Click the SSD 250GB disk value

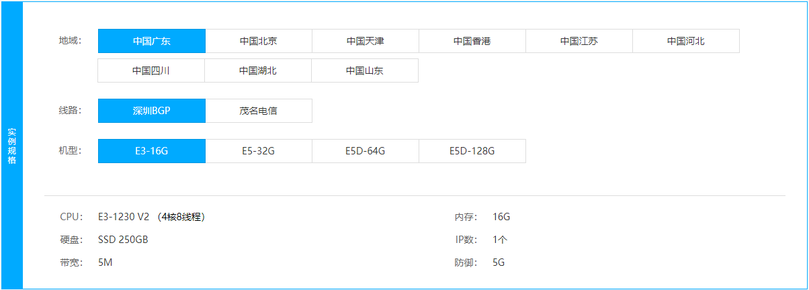[x=123, y=240]
